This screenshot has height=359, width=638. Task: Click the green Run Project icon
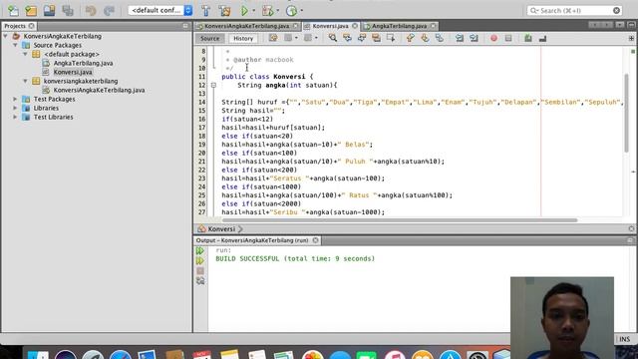[244, 11]
